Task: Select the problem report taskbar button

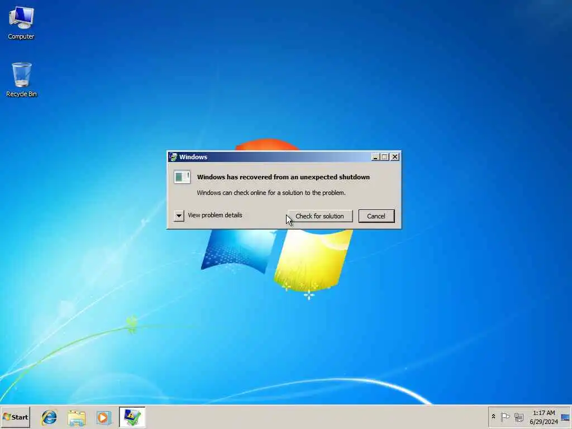Action: [x=132, y=417]
